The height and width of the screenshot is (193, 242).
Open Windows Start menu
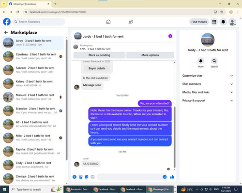(x=4, y=189)
